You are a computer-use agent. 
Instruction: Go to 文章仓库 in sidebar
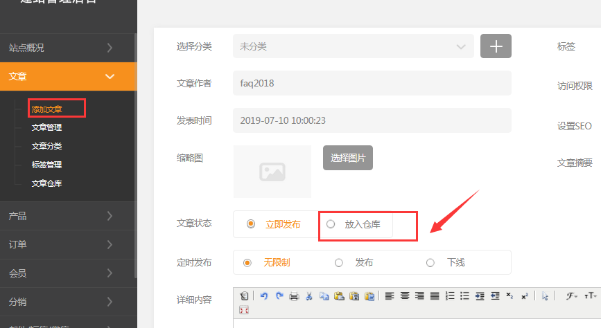[46, 183]
